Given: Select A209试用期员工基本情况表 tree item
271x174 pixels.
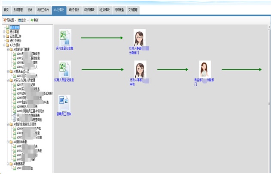Looking at the screenshot, I should coord(30,111).
